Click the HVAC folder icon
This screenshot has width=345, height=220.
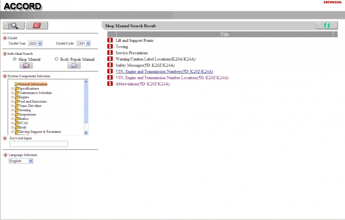tap(16, 123)
